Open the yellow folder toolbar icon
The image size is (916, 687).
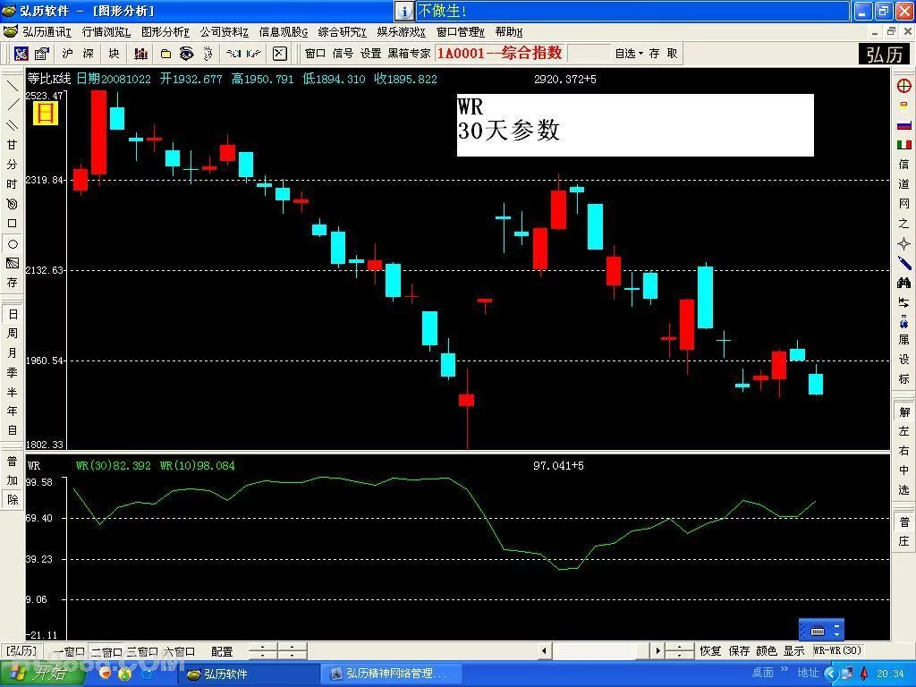tap(165, 54)
